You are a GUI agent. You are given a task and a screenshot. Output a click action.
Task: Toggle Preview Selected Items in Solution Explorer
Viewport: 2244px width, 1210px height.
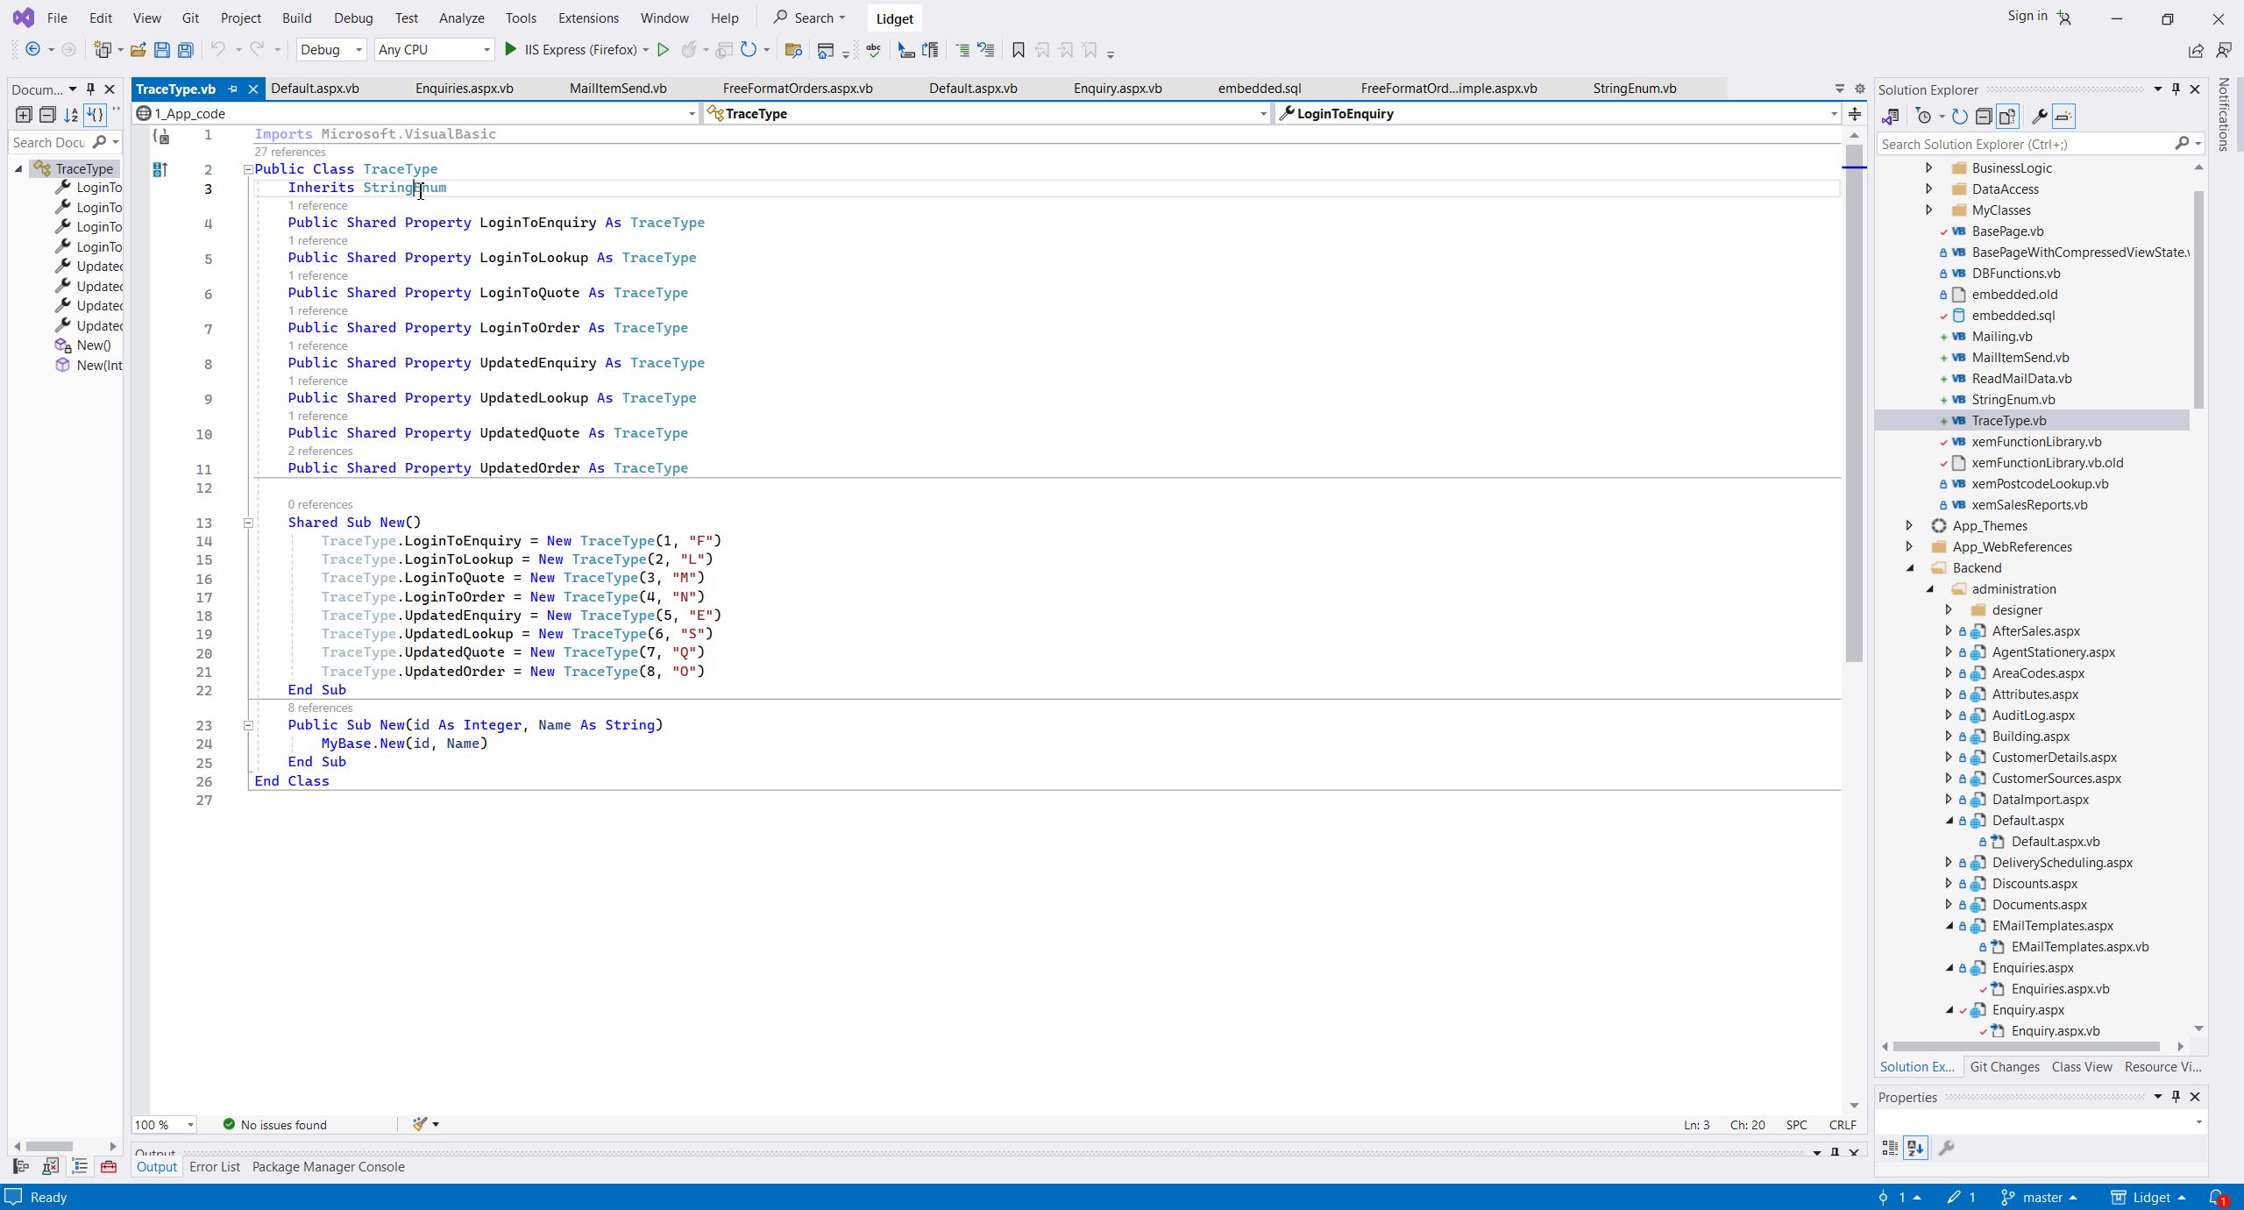click(x=2063, y=117)
